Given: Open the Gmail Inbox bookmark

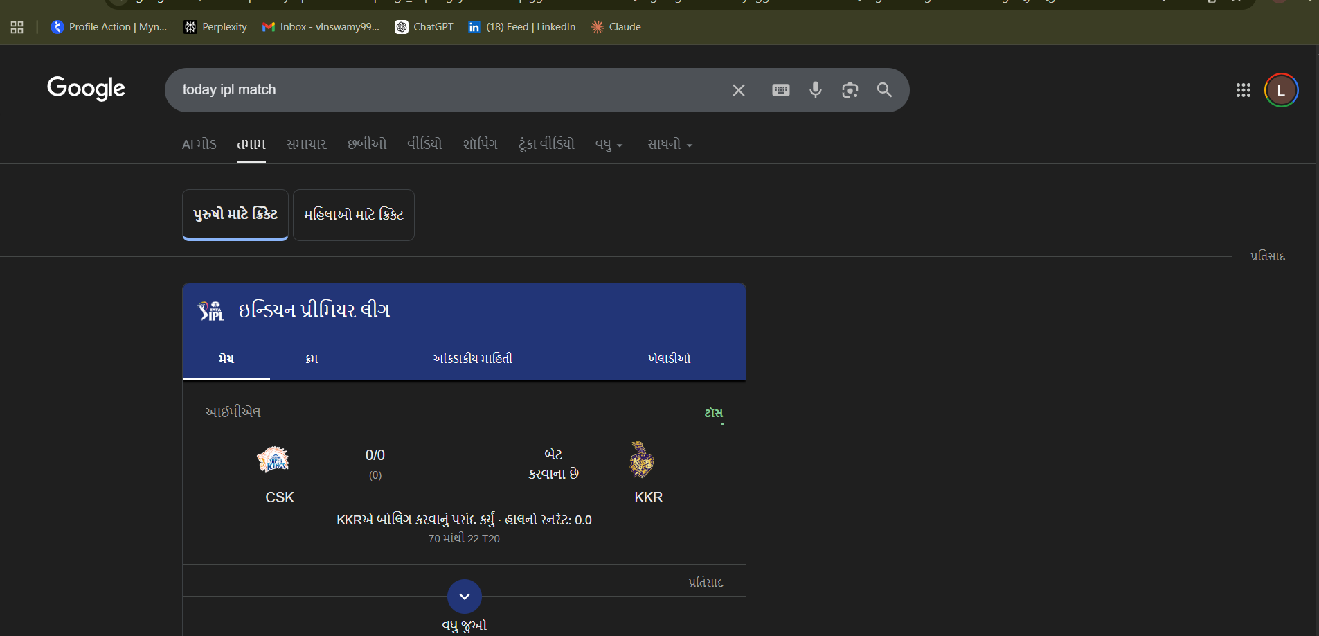Looking at the screenshot, I should click(x=321, y=27).
